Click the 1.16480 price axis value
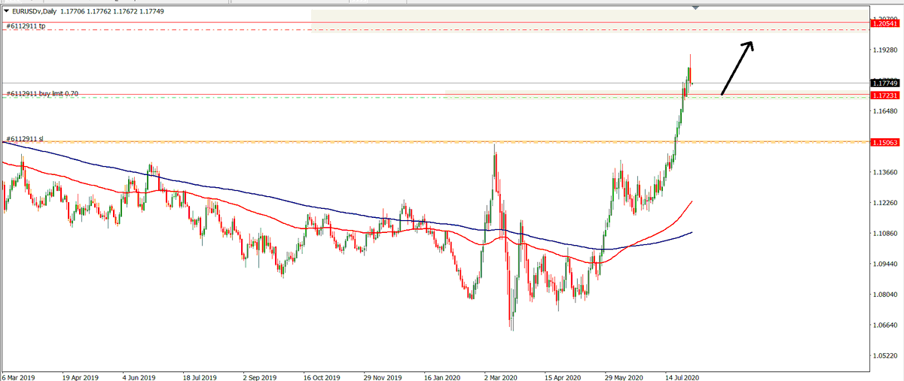 [884, 111]
